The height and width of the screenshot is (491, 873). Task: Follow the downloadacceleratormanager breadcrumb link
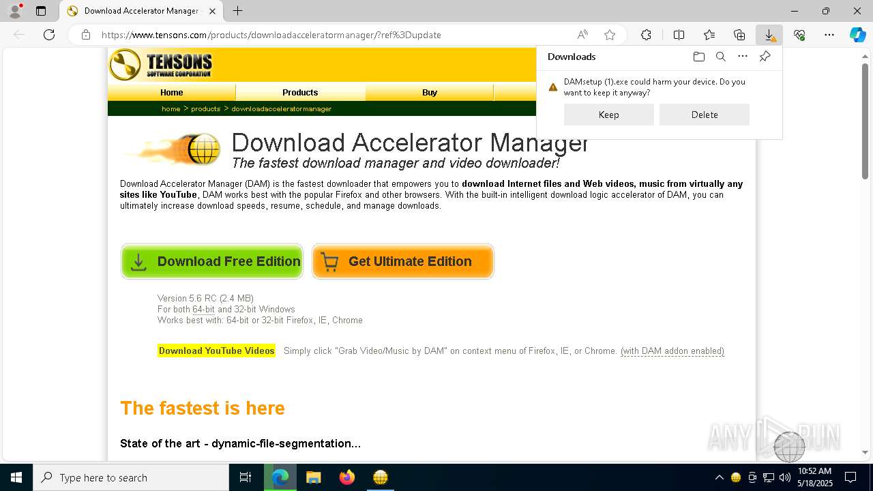[x=281, y=108]
